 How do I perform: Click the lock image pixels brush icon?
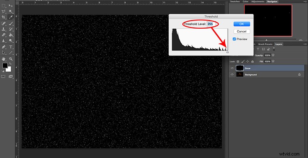point(243,62)
